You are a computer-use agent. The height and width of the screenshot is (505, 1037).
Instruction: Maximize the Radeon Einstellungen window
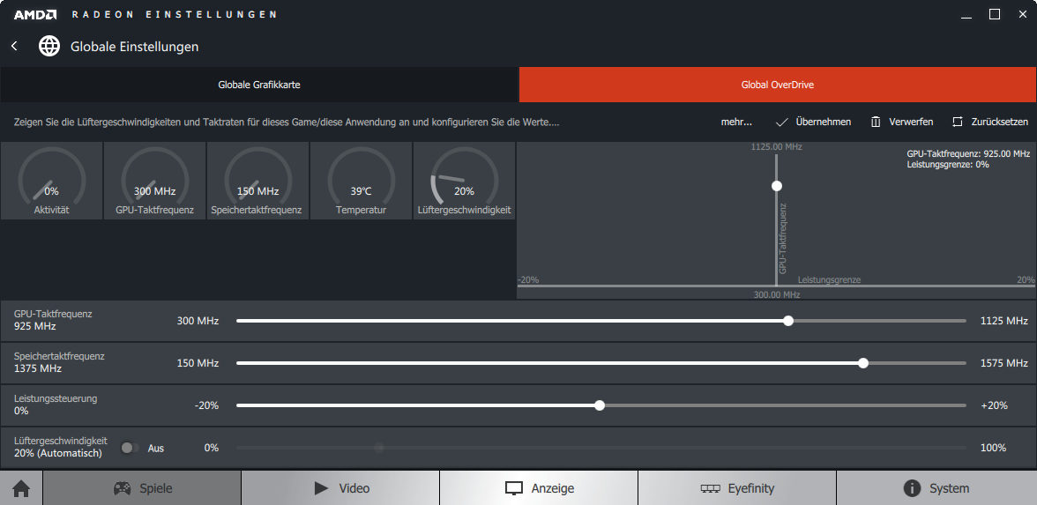(994, 14)
